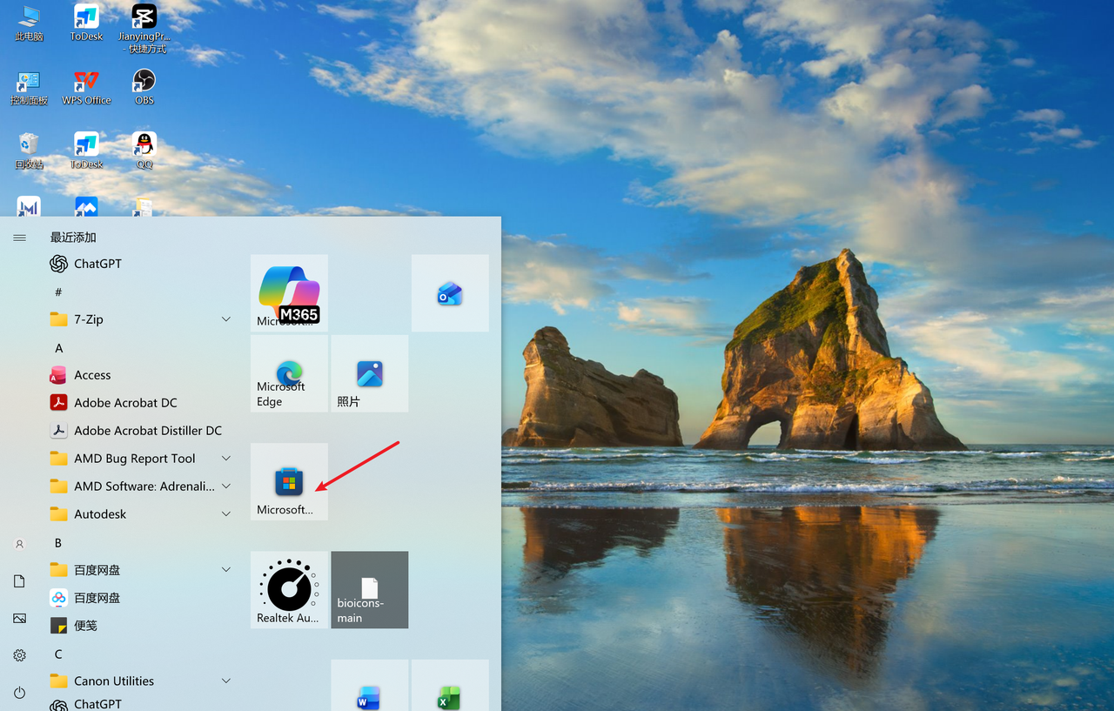Open the OBS desktop shortcut
Screen dimensions: 1114x711
[144, 87]
